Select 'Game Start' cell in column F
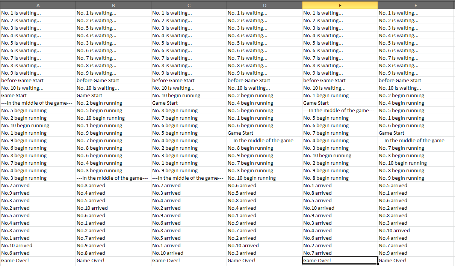This screenshot has width=455, height=266. tap(416, 133)
